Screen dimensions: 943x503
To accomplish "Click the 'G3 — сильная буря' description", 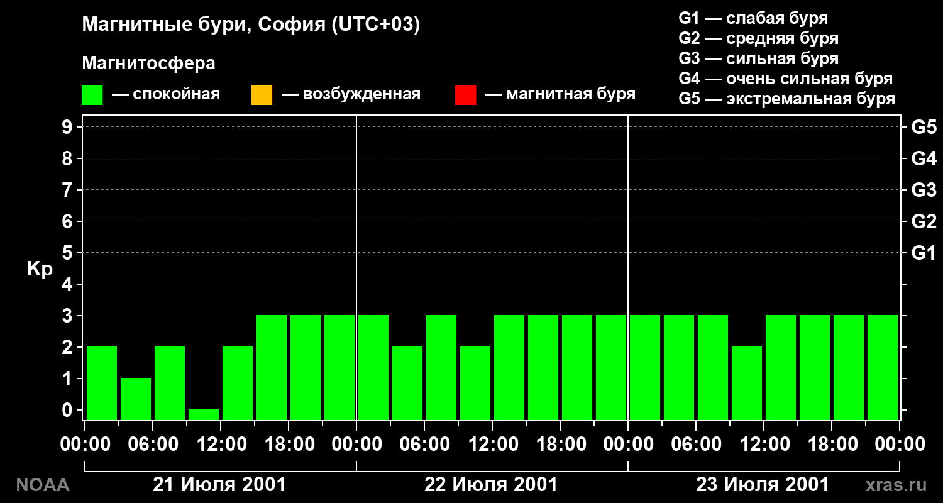I will pos(759,58).
